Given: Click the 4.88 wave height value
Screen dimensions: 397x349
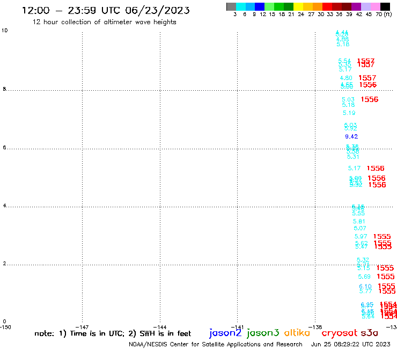Looking at the screenshot, I should point(343,39).
